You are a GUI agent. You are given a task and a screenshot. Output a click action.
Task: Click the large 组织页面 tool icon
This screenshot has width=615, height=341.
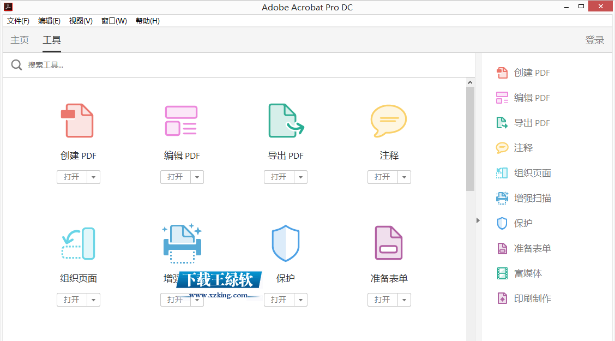click(79, 243)
